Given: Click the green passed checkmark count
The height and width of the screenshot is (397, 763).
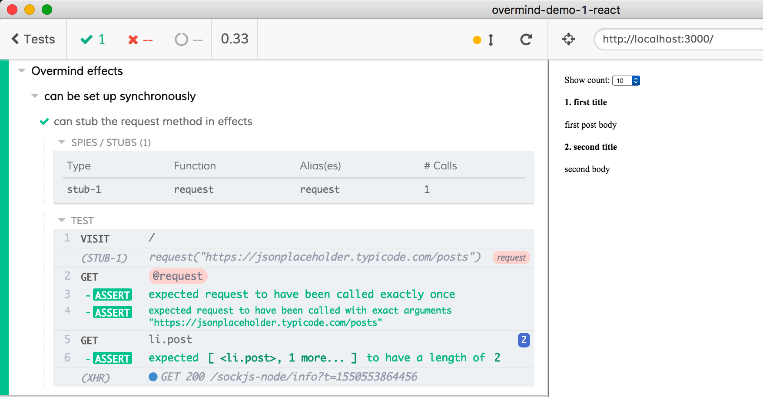Looking at the screenshot, I should (x=93, y=40).
